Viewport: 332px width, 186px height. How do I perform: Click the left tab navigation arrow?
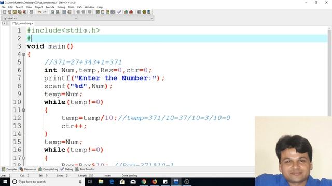tap(4, 23)
